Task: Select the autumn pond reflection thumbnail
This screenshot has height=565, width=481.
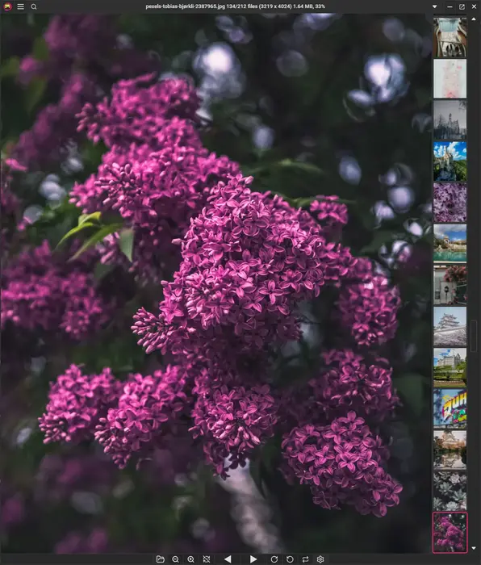Action: [450, 450]
